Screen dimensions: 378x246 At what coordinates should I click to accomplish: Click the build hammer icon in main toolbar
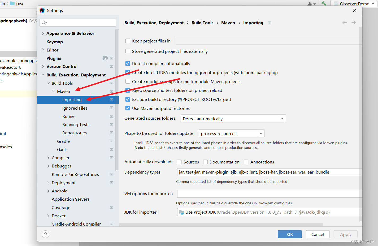(x=324, y=3)
